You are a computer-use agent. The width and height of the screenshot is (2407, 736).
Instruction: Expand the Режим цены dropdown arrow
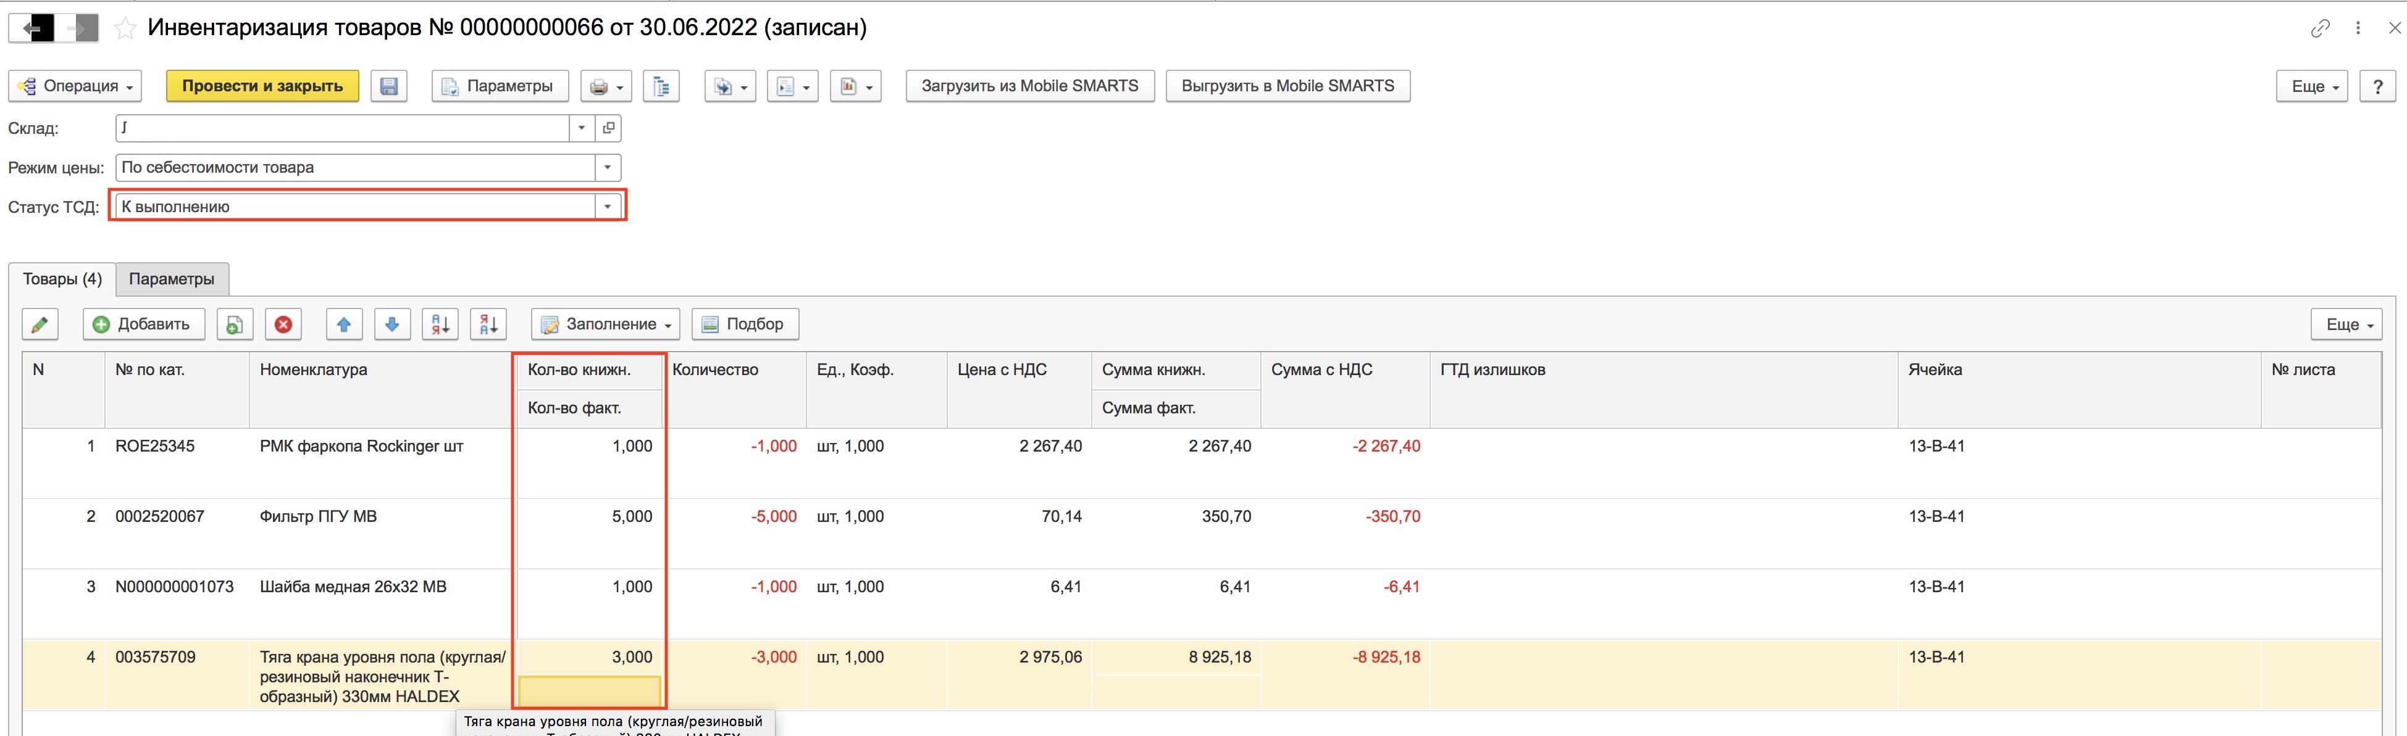pos(608,167)
